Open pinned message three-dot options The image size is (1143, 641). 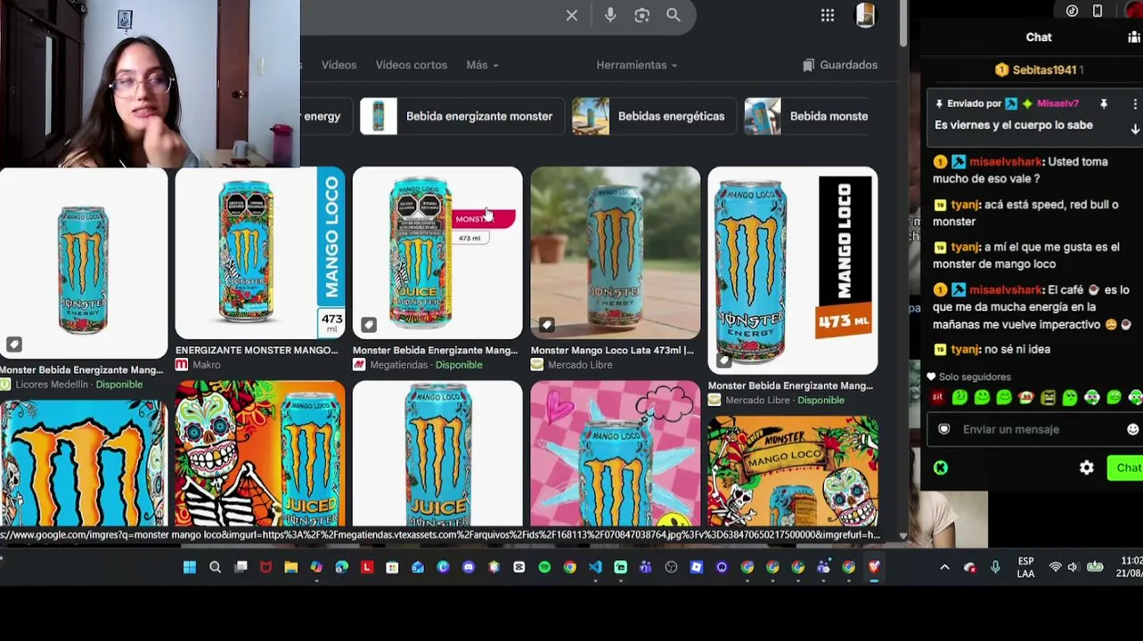pyautogui.click(x=1134, y=104)
